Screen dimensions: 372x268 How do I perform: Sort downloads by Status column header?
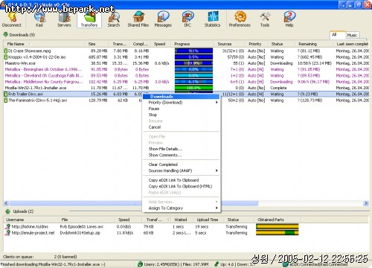pyautogui.click(x=281, y=44)
